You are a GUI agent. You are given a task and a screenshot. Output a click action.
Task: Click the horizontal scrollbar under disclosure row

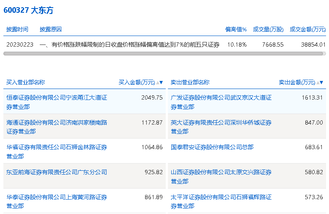tap(164, 53)
